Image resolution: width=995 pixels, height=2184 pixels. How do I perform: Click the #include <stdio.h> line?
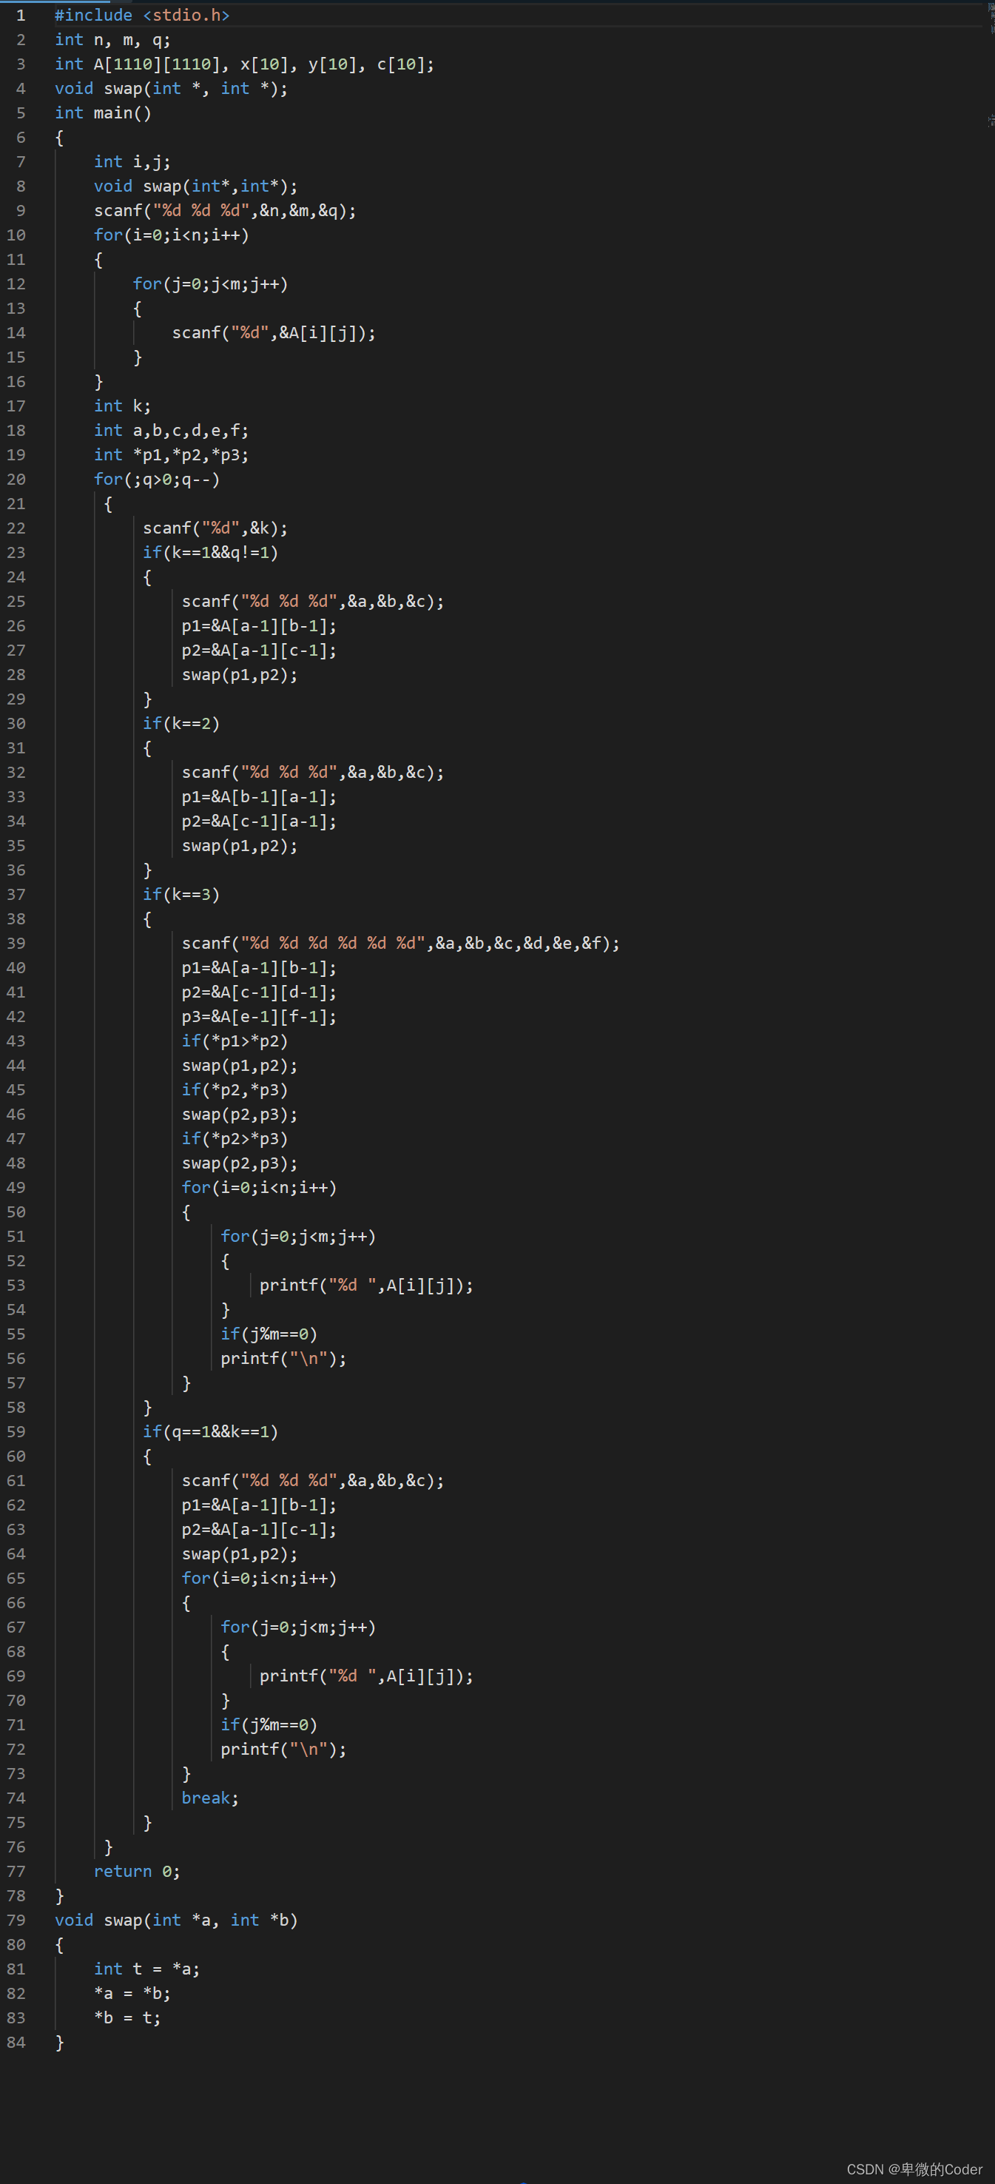click(141, 16)
